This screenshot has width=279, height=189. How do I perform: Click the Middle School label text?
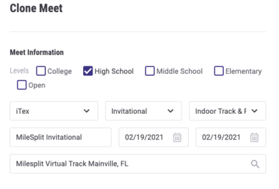pos(180,71)
